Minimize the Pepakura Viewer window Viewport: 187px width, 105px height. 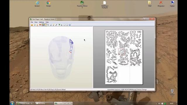click(x=145, y=19)
